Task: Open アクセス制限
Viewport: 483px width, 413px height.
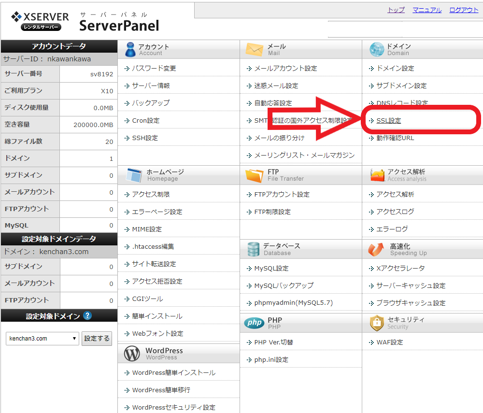Action: click(x=151, y=195)
